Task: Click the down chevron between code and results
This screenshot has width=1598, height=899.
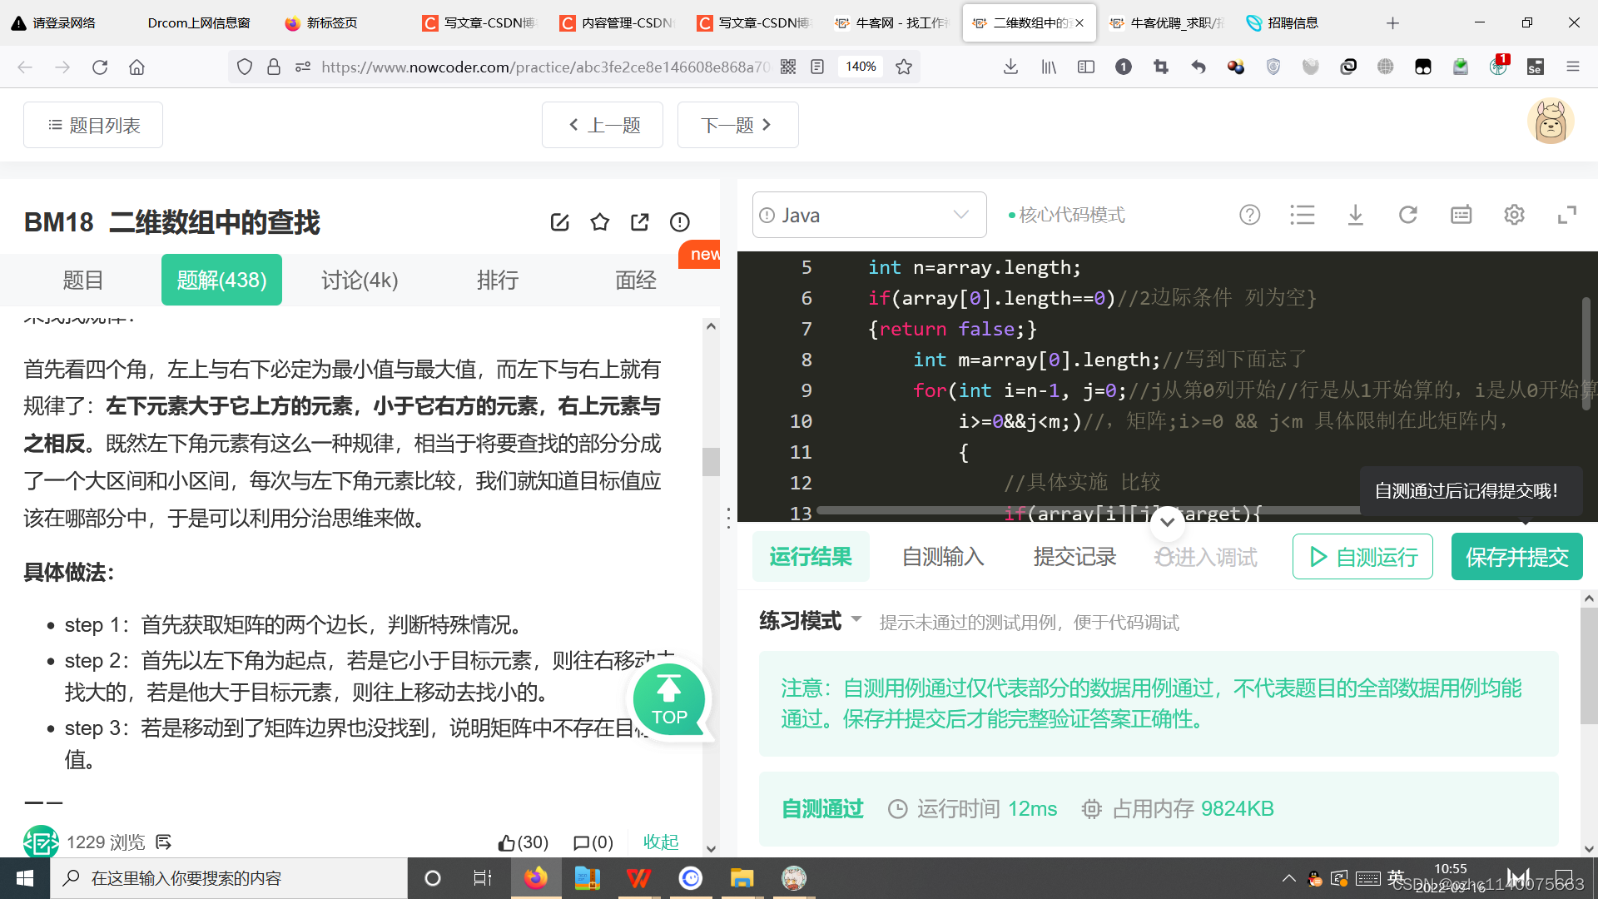Action: [1167, 522]
